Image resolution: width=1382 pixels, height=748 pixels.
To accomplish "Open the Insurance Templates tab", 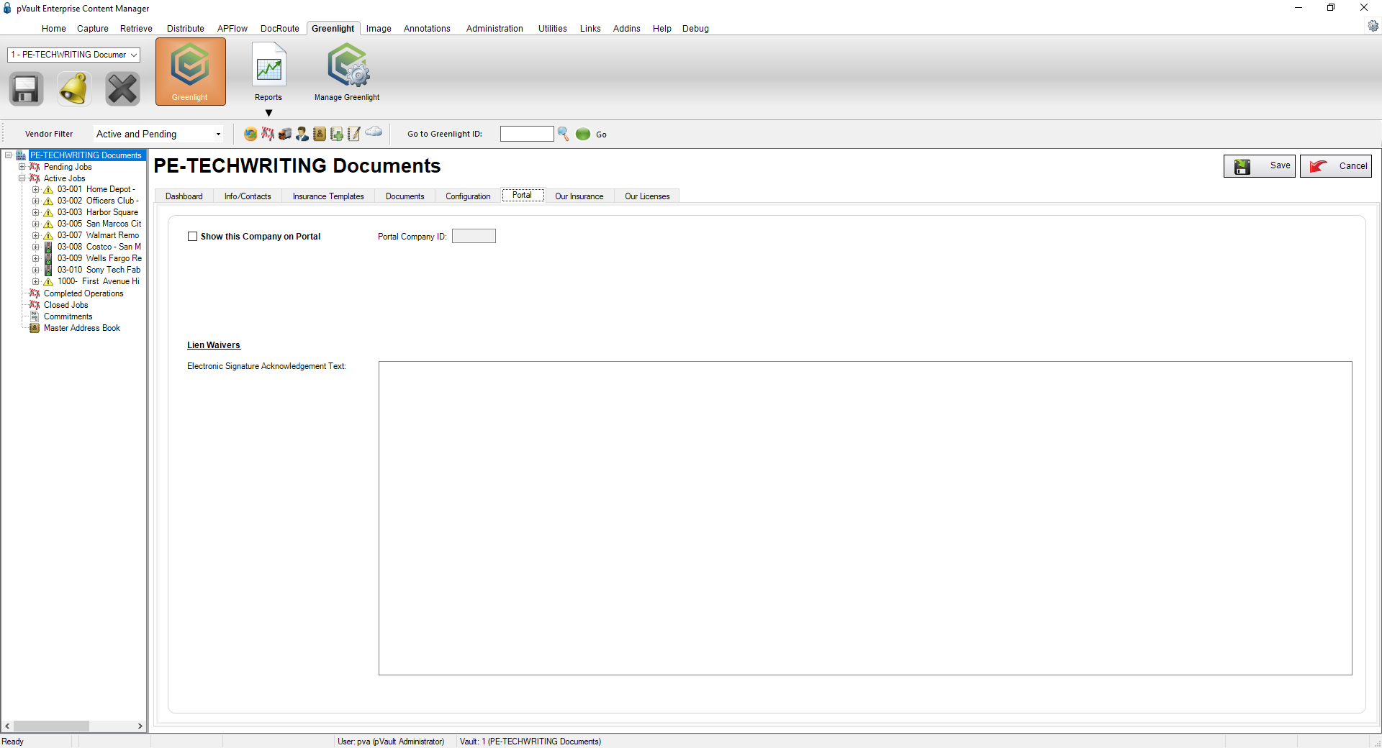I will (x=328, y=196).
